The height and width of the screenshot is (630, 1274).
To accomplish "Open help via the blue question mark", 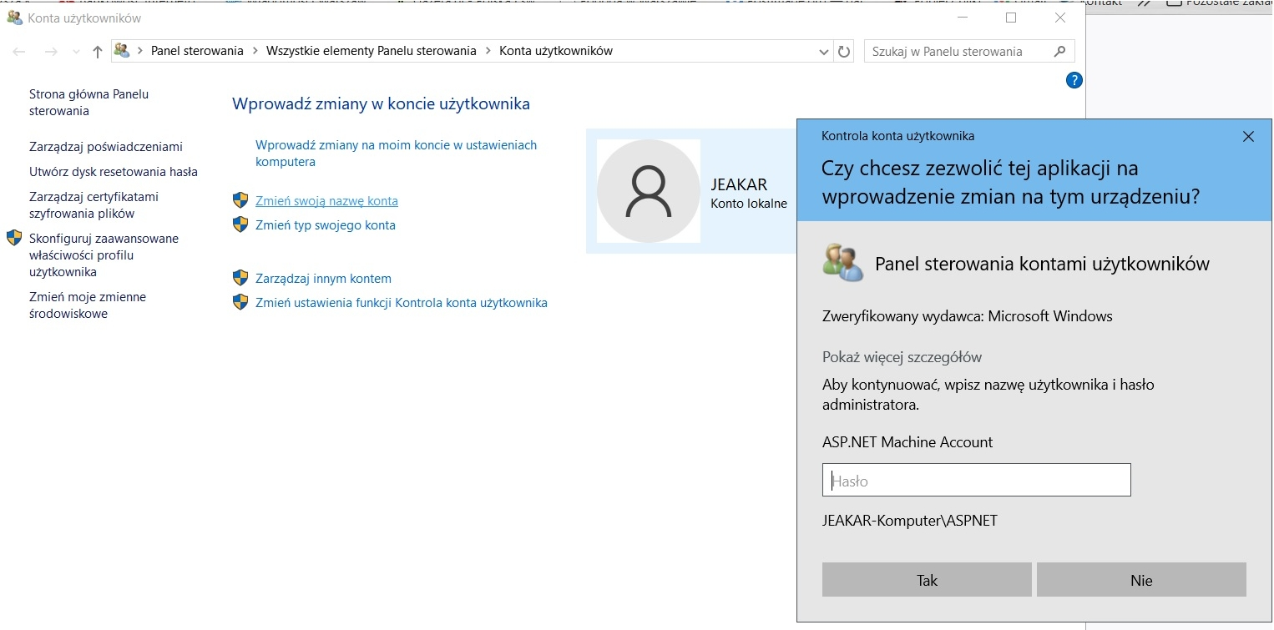I will pyautogui.click(x=1074, y=80).
